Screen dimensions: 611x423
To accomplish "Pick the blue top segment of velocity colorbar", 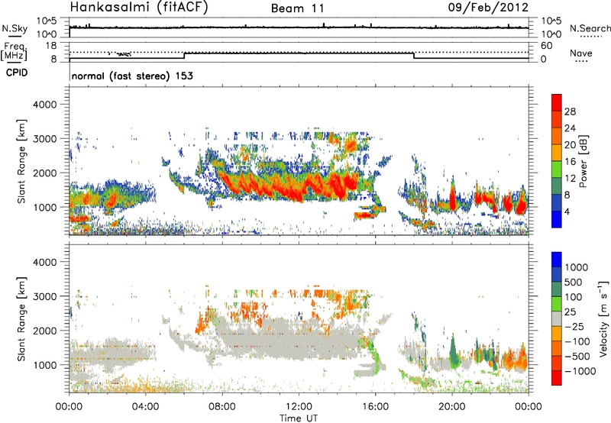I will tap(557, 260).
